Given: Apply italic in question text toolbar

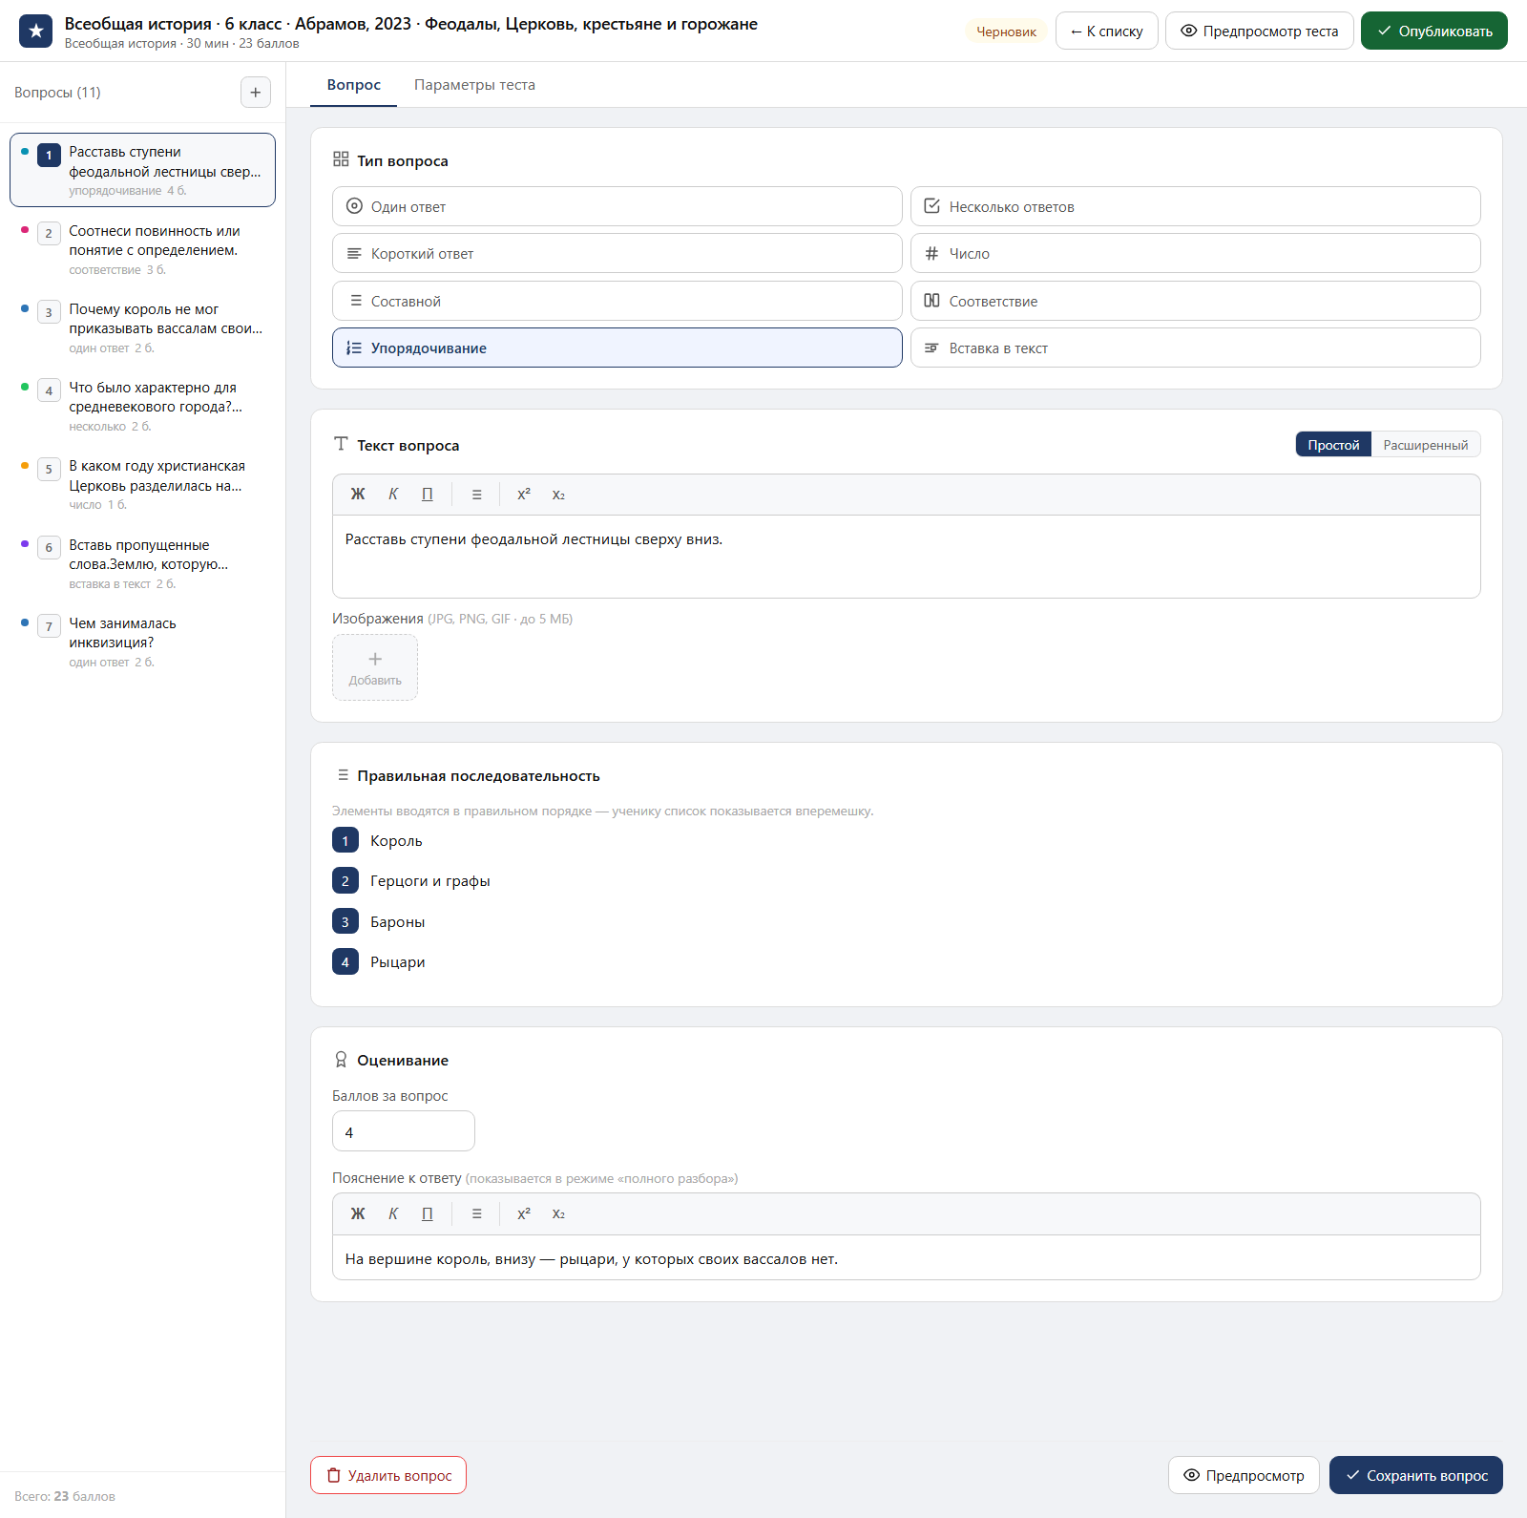Looking at the screenshot, I should click(x=393, y=495).
